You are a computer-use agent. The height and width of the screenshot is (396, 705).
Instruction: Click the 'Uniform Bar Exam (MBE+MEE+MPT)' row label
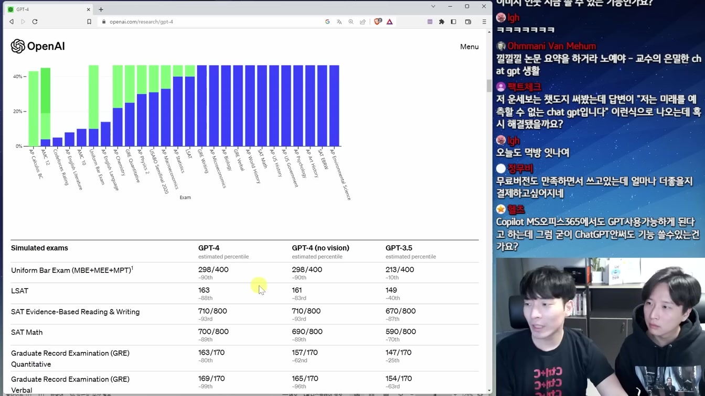pos(71,270)
